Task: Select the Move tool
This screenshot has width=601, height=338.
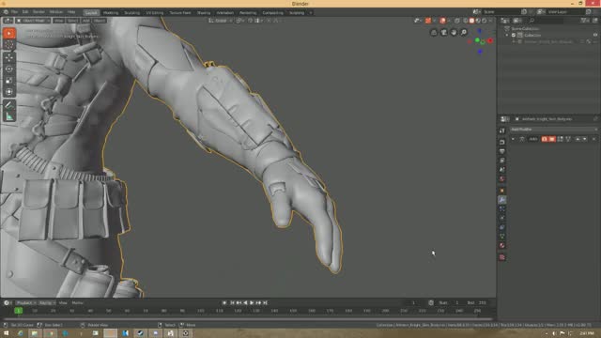Action: pyautogui.click(x=9, y=58)
